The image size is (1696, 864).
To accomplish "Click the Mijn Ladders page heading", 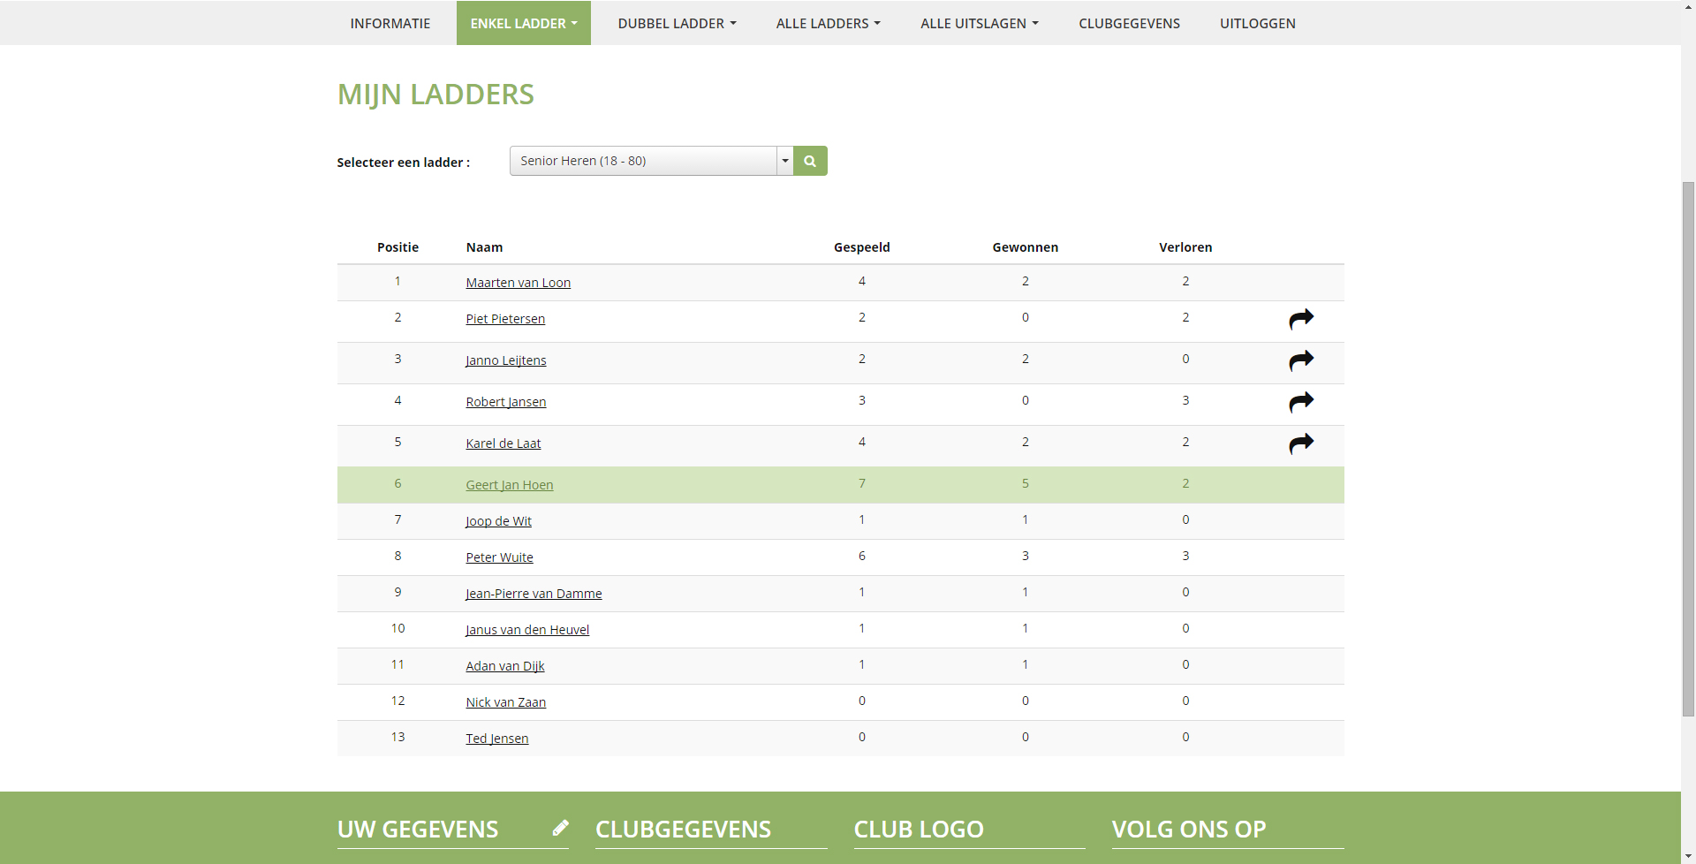I will pos(435,95).
